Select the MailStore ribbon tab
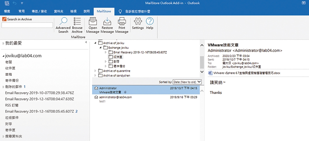 click(x=104, y=11)
